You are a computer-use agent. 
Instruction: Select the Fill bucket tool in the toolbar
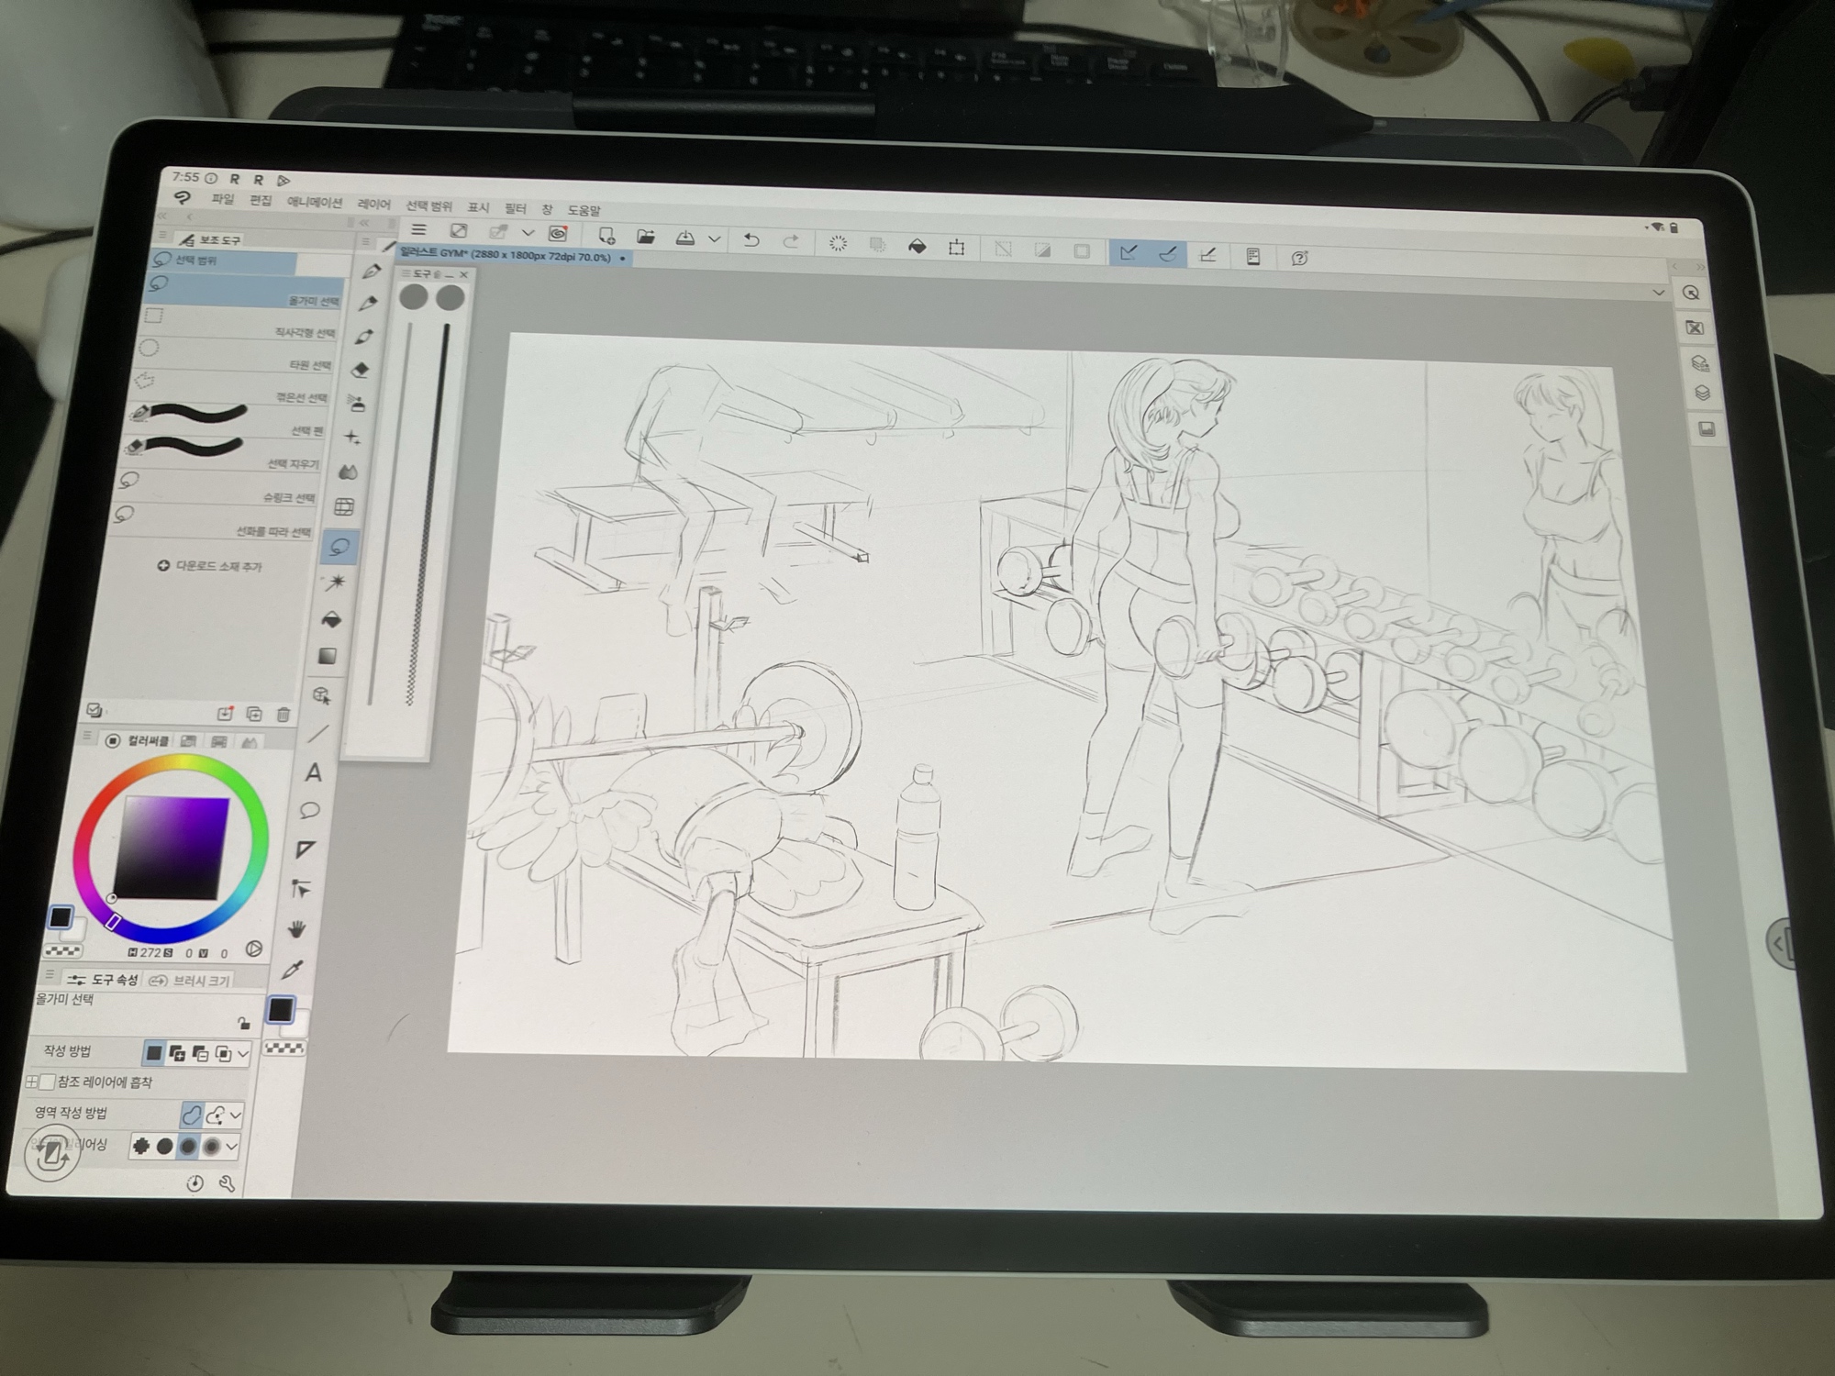331,620
